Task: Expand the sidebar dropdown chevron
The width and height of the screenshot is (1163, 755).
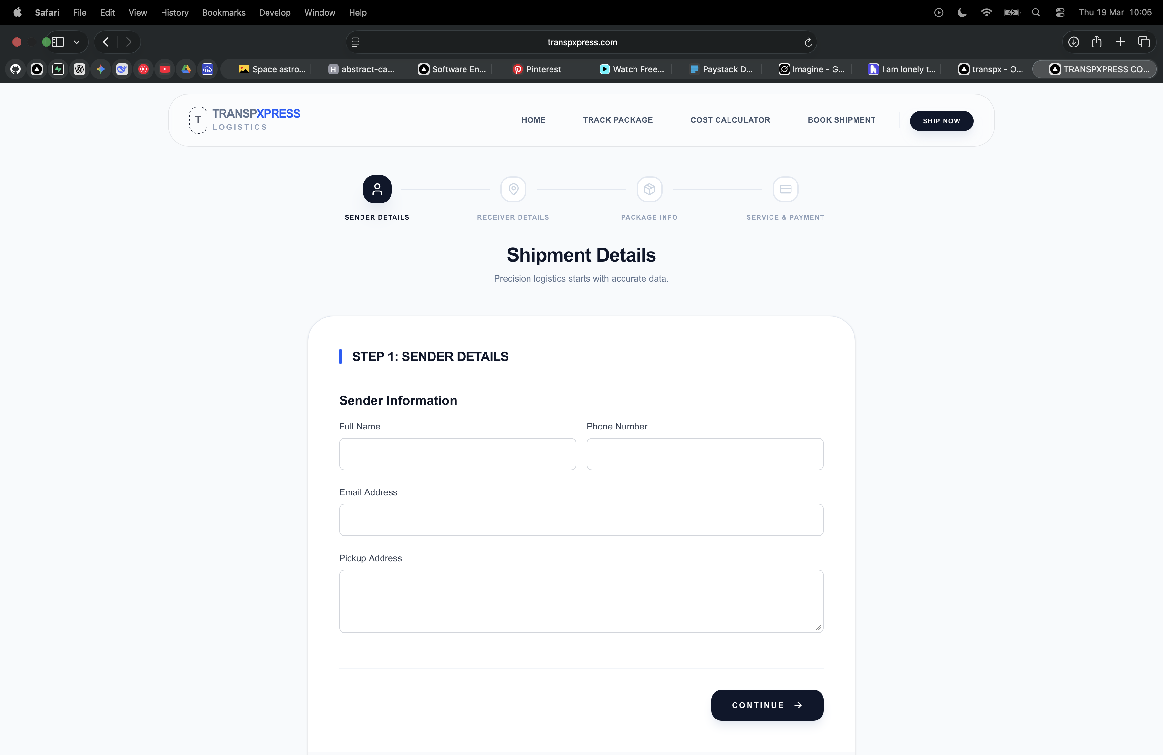Action: [x=76, y=42]
